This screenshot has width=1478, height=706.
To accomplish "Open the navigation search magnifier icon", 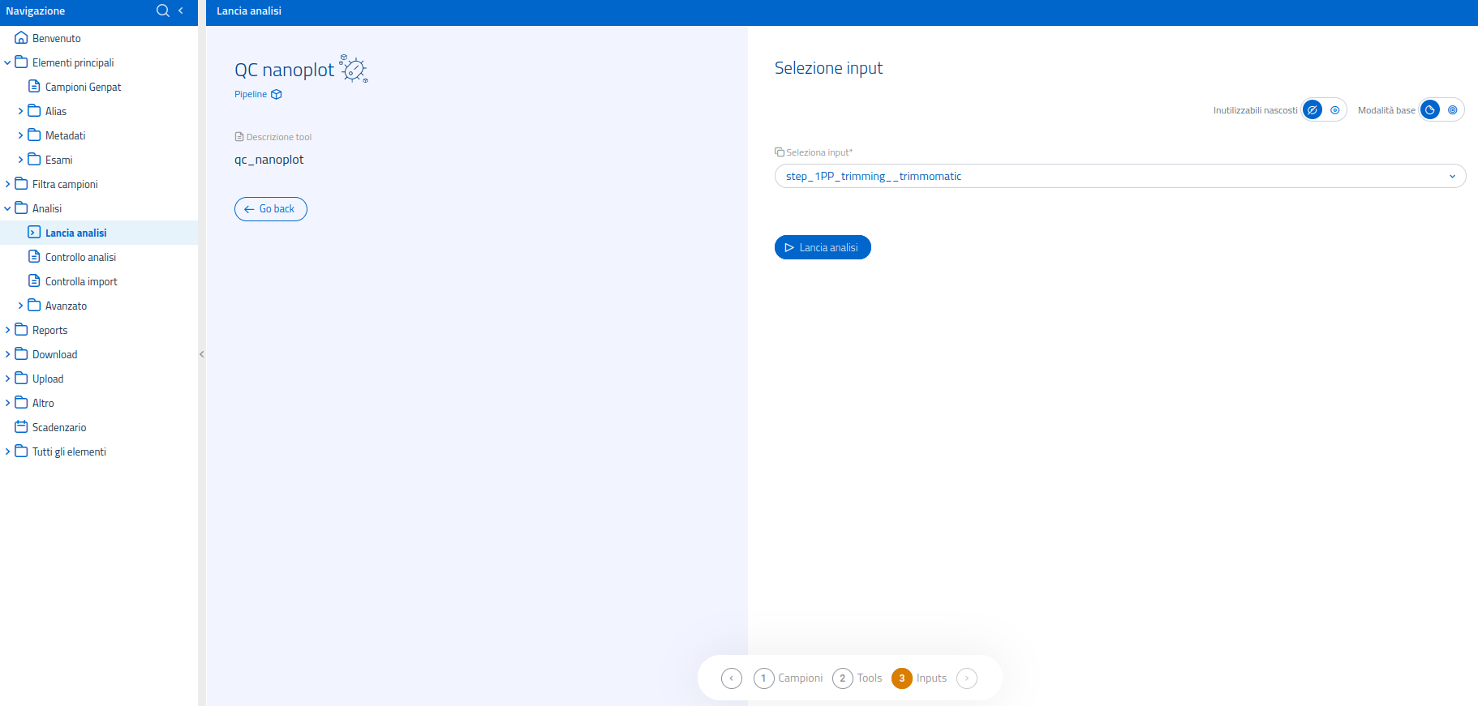I will click(163, 11).
